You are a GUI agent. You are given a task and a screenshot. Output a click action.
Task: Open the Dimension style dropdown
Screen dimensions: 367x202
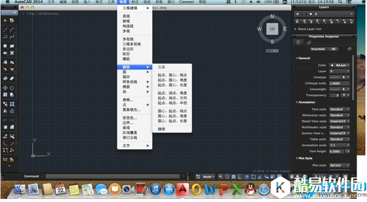pyautogui.click(x=339, y=115)
